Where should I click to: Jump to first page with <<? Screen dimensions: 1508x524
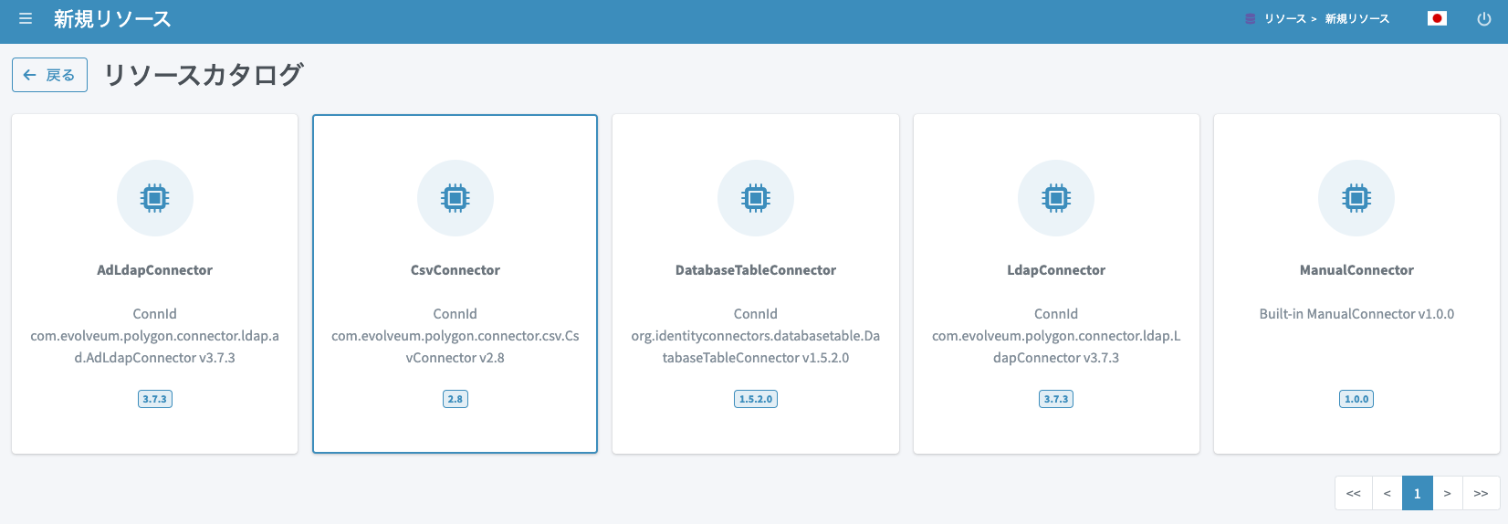[1354, 493]
